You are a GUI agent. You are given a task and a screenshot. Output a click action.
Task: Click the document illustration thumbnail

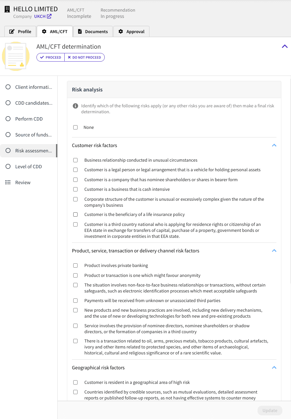click(x=16, y=56)
